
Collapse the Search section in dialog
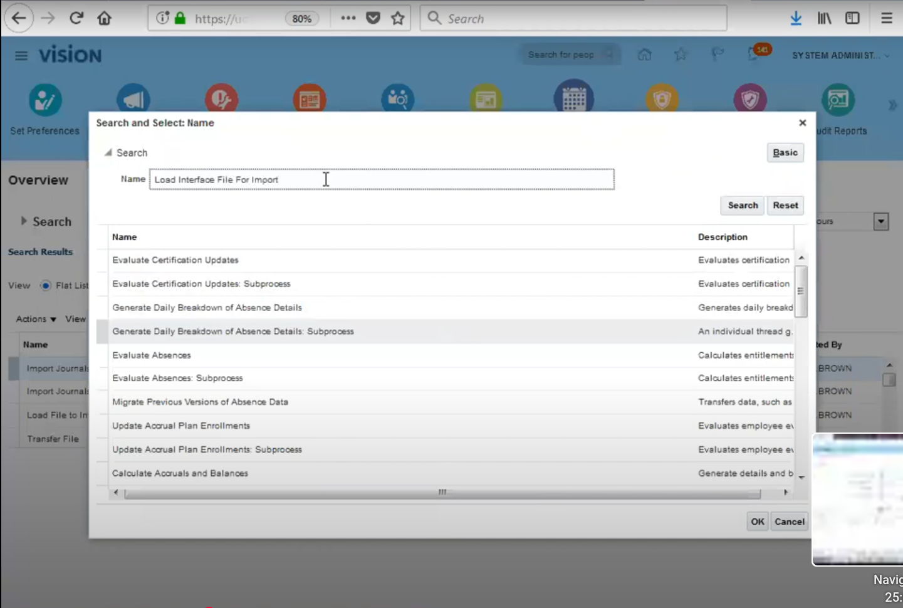coord(108,153)
